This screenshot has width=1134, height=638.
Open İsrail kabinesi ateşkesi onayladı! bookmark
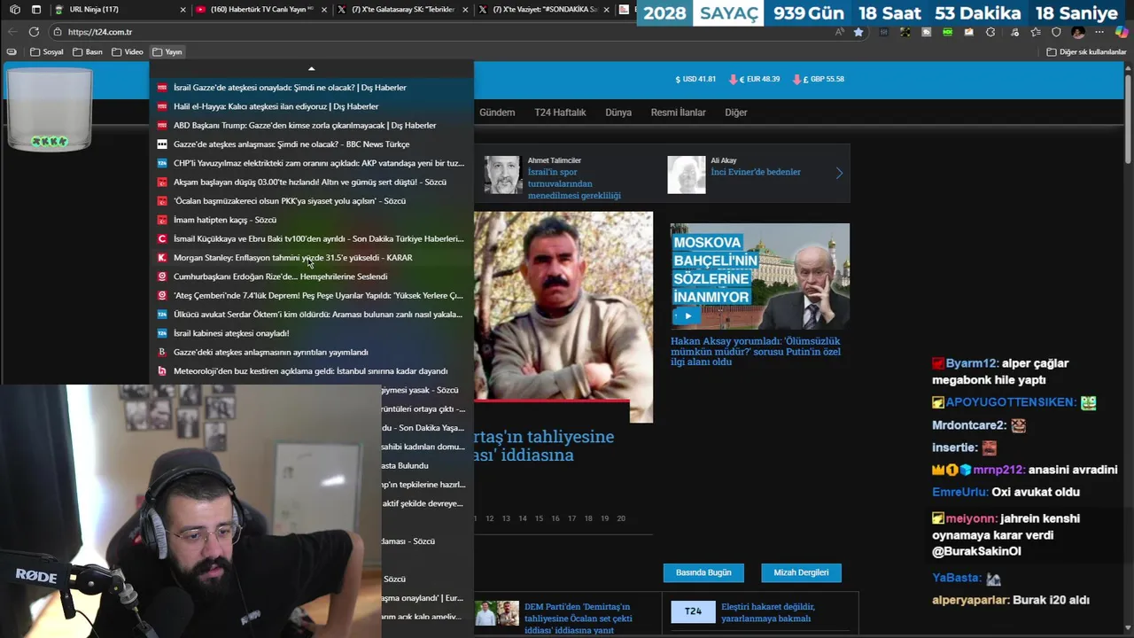[311, 333]
